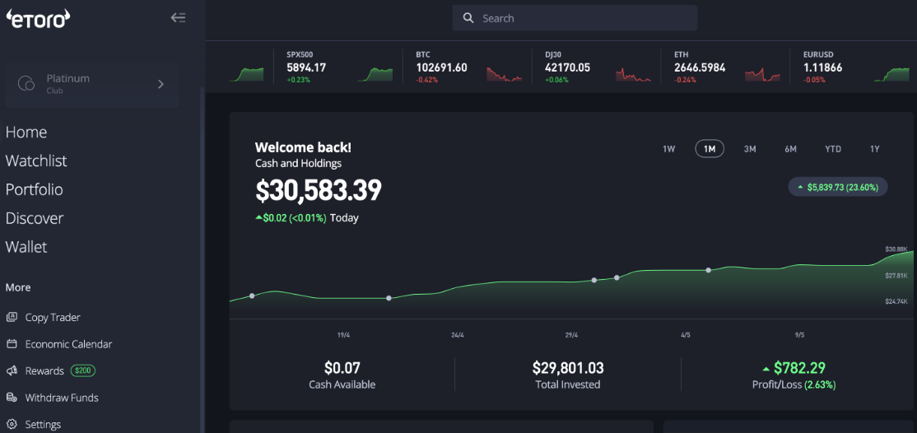Click the Economic Calendar icon
This screenshot has width=917, height=433.
tap(12, 344)
